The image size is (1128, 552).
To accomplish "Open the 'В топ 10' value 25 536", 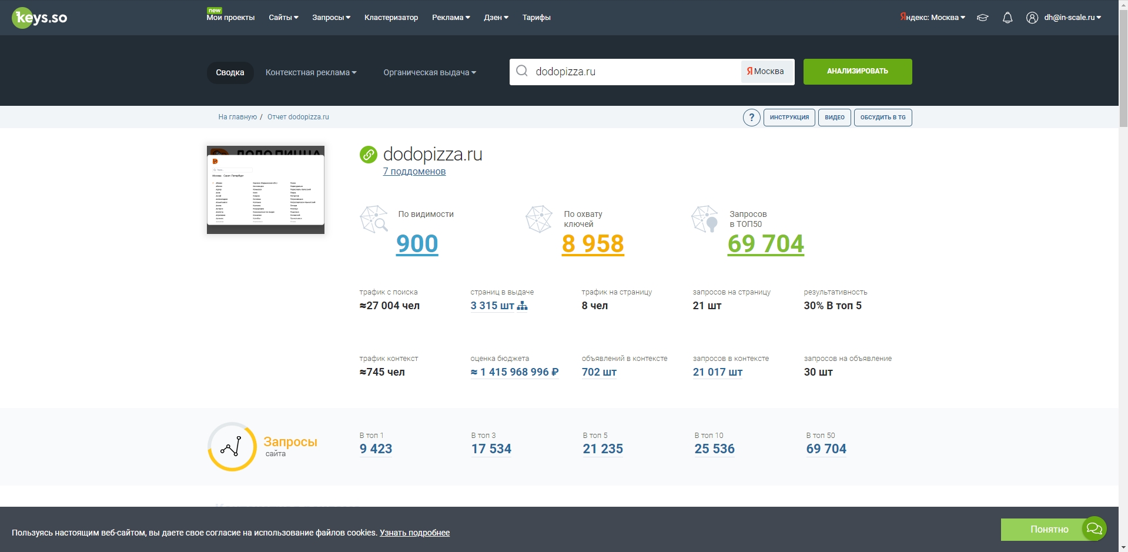I will coord(715,449).
